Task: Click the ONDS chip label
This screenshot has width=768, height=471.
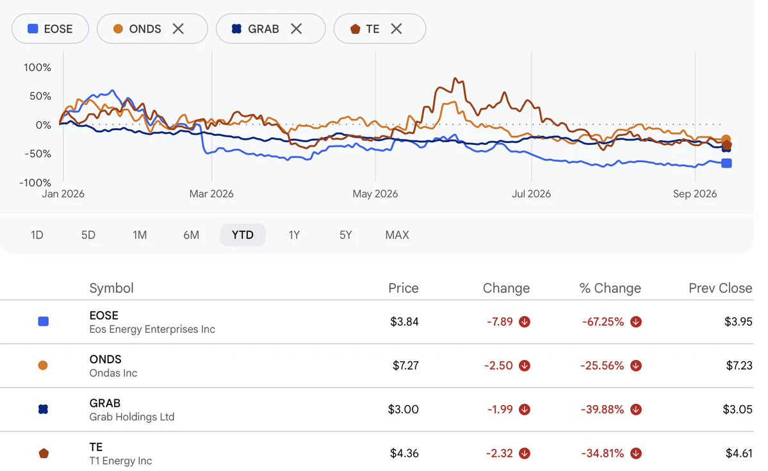Action: pos(145,29)
